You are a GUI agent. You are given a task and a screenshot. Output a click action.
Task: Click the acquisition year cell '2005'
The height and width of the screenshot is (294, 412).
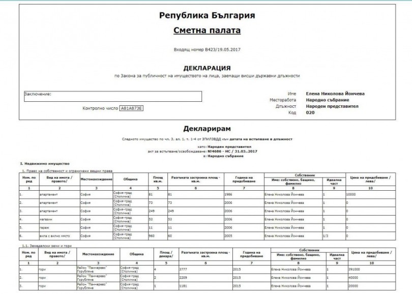[244, 236]
